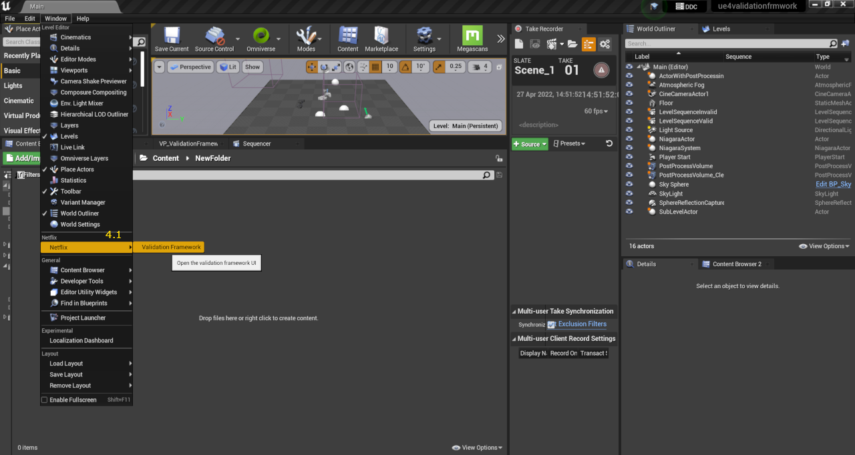Toggle the Enable Fullscreen checkbox
The image size is (855, 455).
45,400
